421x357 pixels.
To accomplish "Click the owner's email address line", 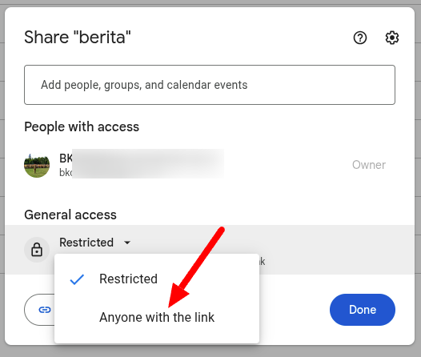I will click(x=66, y=173).
